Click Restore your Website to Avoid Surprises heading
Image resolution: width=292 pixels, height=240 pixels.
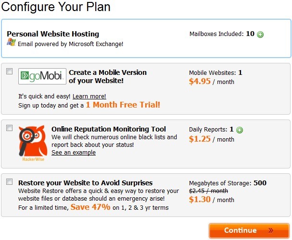click(x=86, y=183)
